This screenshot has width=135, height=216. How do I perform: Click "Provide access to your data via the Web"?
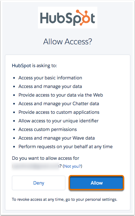pos(61,95)
